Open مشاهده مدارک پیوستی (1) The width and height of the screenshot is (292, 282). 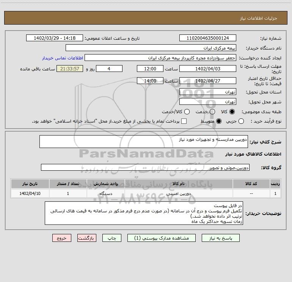(162, 238)
